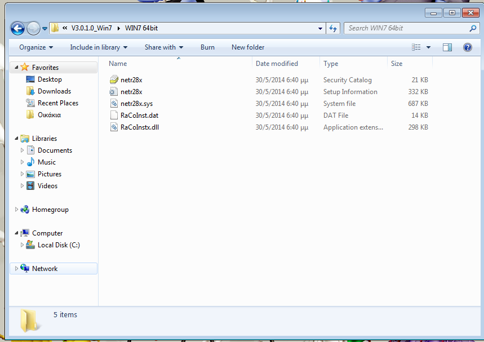
Task: Select the Favorites star icon
Action: coord(25,67)
